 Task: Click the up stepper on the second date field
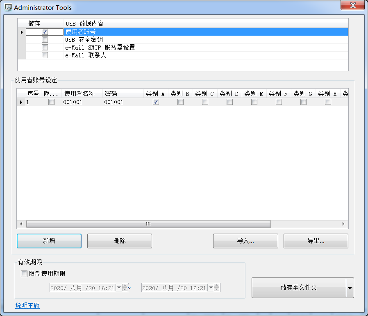click(x=217, y=286)
